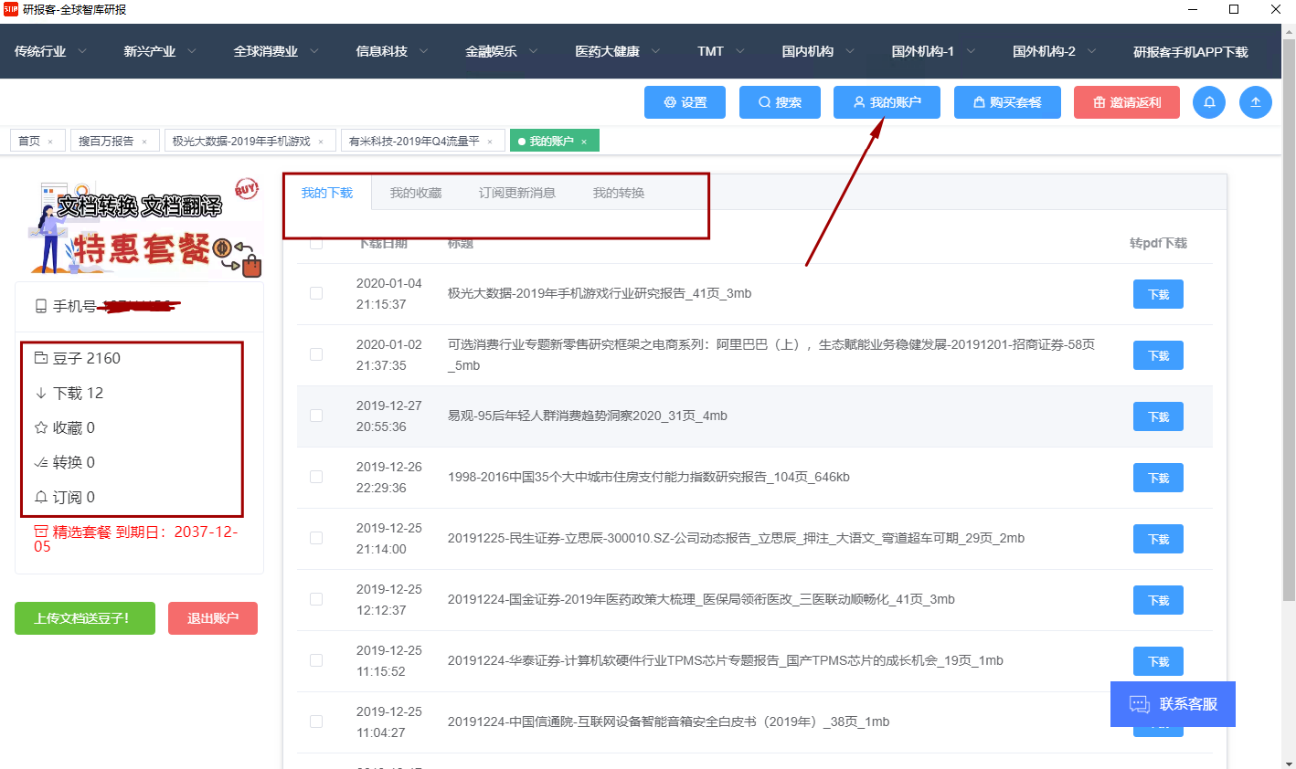Close the 极光大数据 tab

(x=321, y=142)
